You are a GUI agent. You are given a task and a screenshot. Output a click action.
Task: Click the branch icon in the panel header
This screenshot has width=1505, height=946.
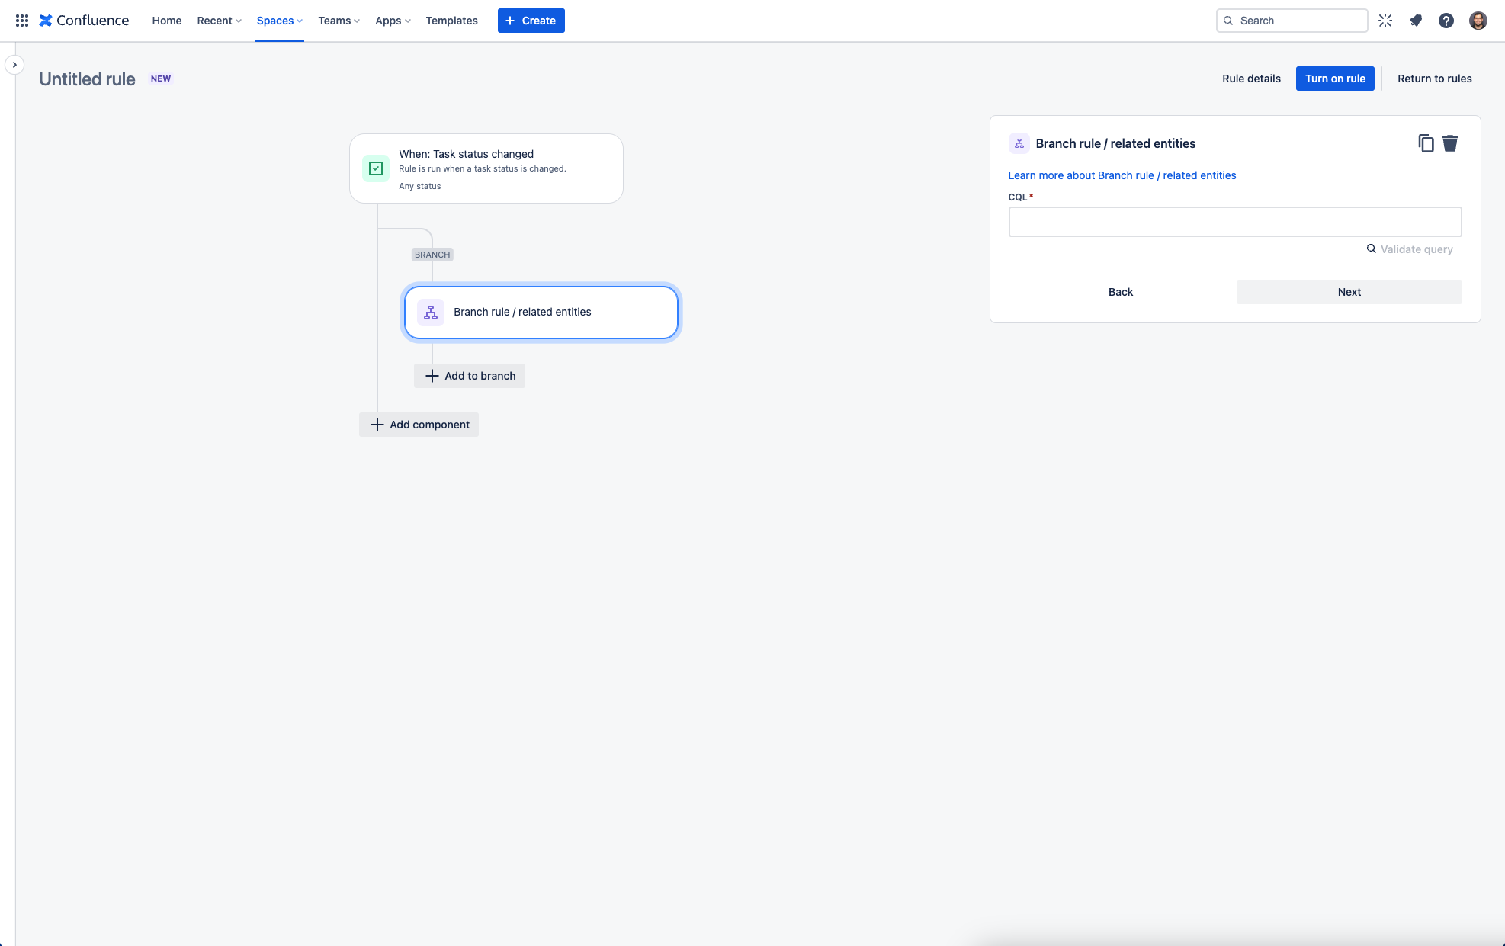tap(1019, 143)
